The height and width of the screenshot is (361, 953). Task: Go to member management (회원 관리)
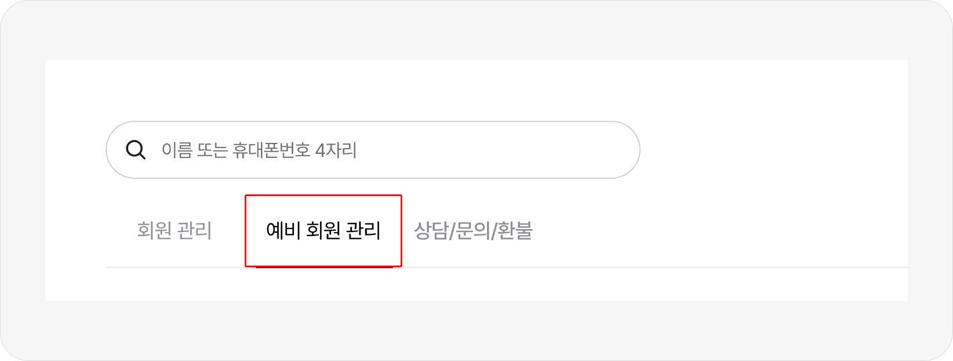[x=174, y=231]
